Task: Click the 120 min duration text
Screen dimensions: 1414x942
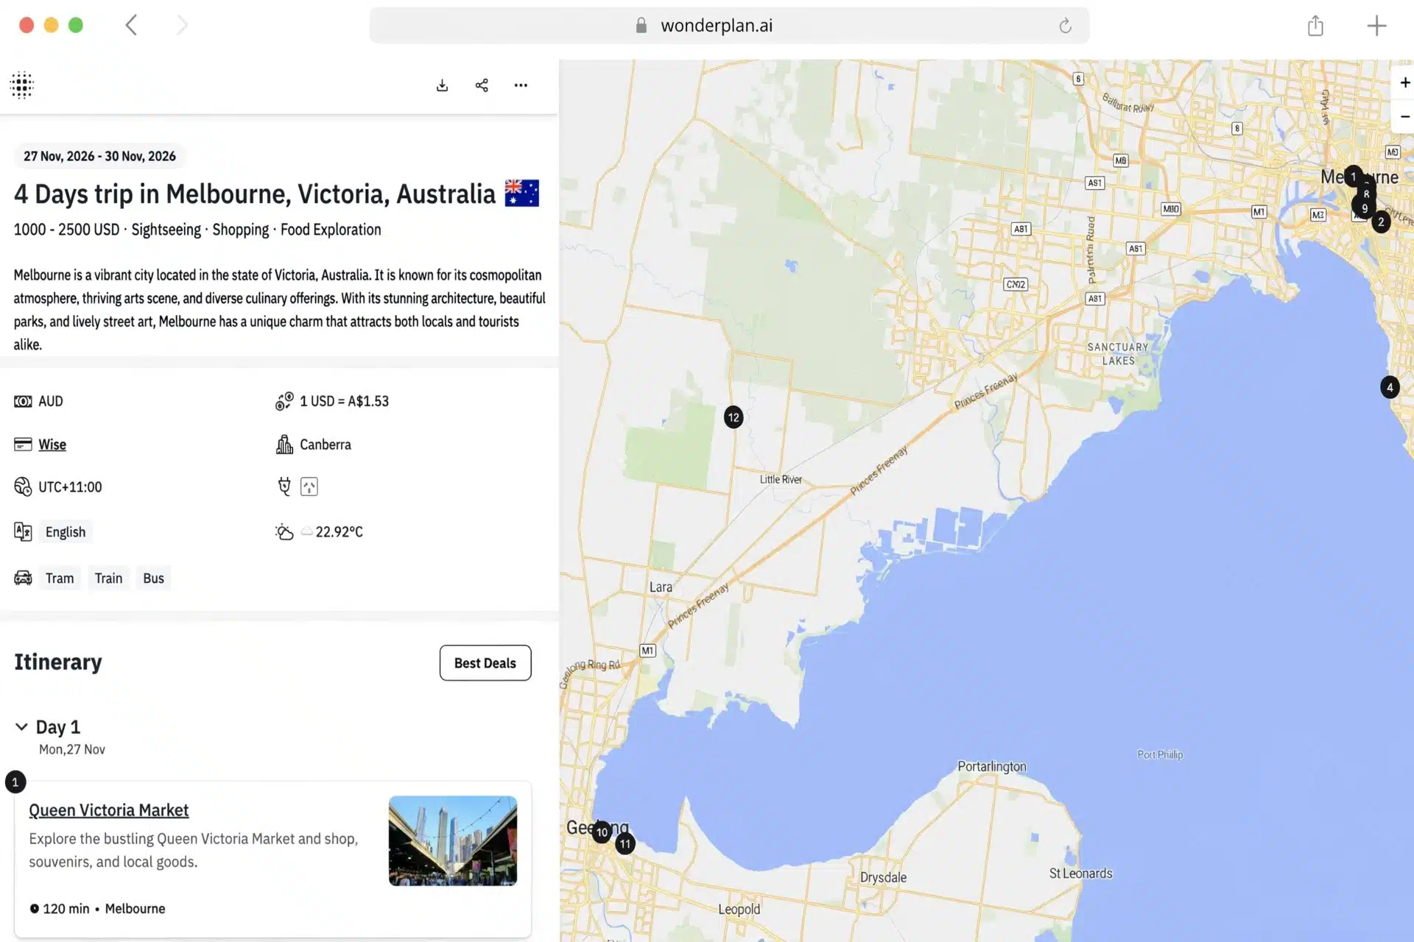Action: [66, 909]
